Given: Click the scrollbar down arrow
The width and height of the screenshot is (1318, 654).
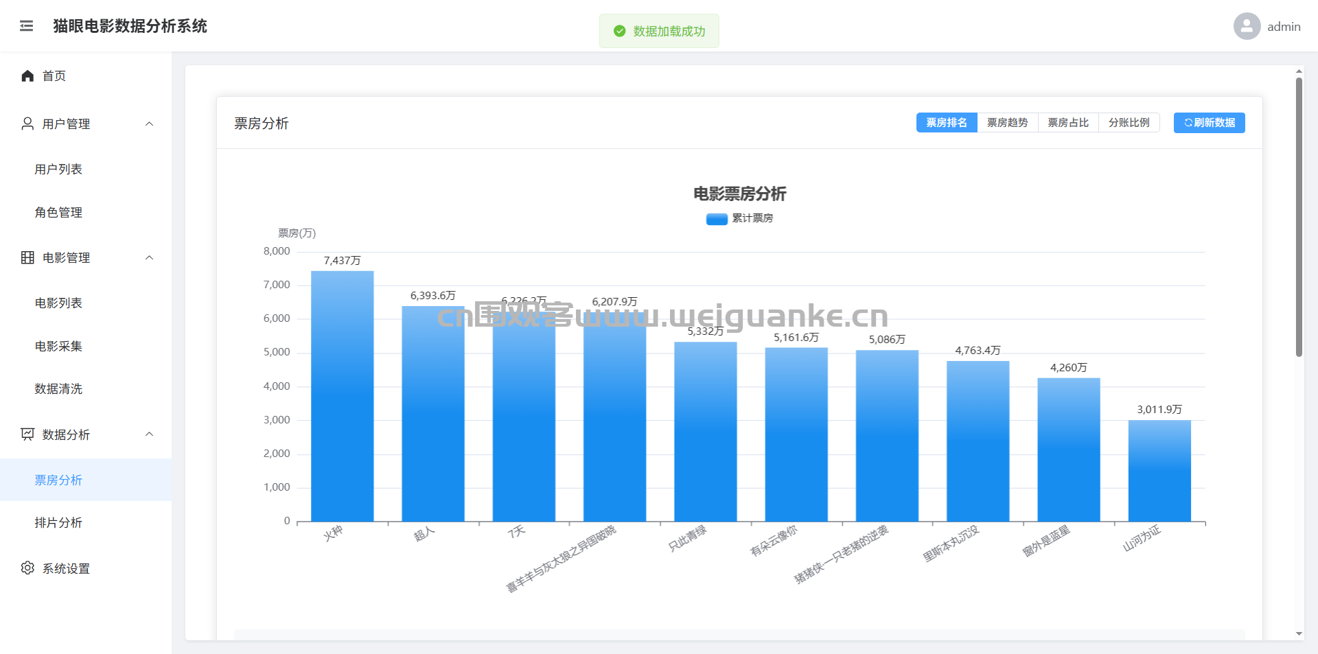Looking at the screenshot, I should pyautogui.click(x=1299, y=634).
